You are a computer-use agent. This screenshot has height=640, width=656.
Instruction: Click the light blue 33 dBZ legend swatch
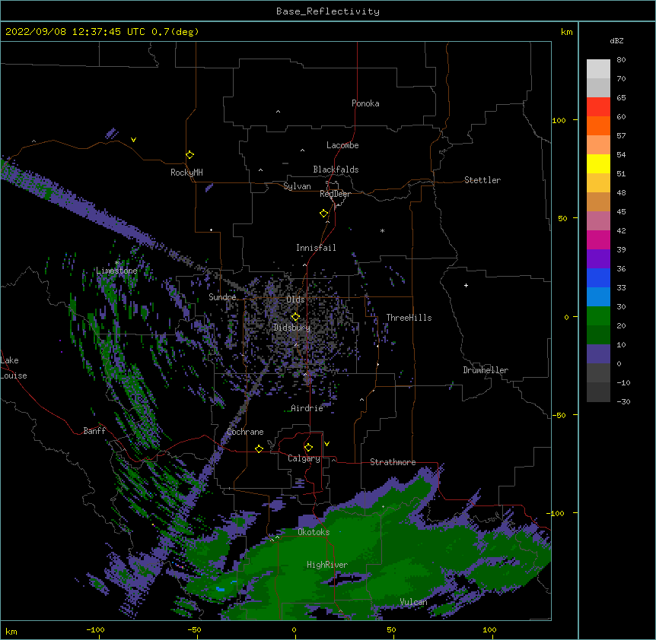[598, 297]
